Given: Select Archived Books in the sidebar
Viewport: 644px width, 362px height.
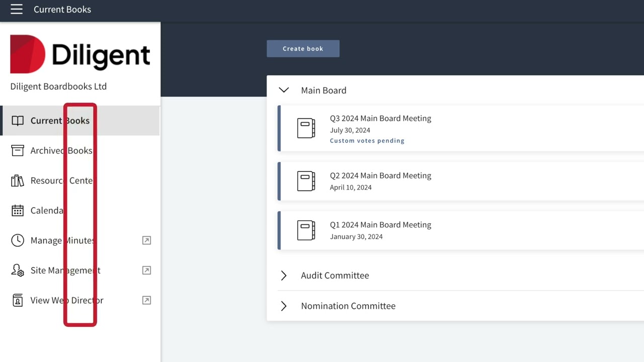Looking at the screenshot, I should [61, 150].
